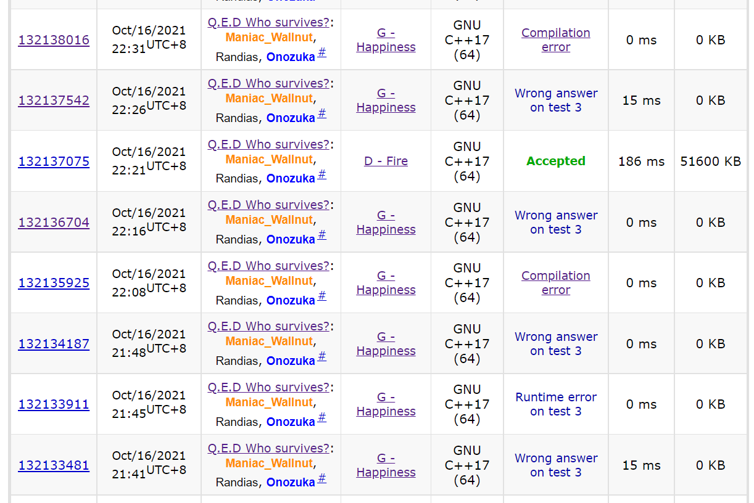This screenshot has height=503, width=754.
Task: Open the D - Fire problem link
Action: pyautogui.click(x=386, y=161)
